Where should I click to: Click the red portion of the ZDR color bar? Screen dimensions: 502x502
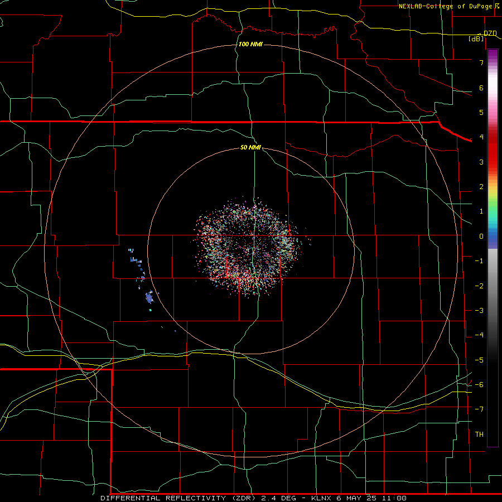[x=493, y=152]
